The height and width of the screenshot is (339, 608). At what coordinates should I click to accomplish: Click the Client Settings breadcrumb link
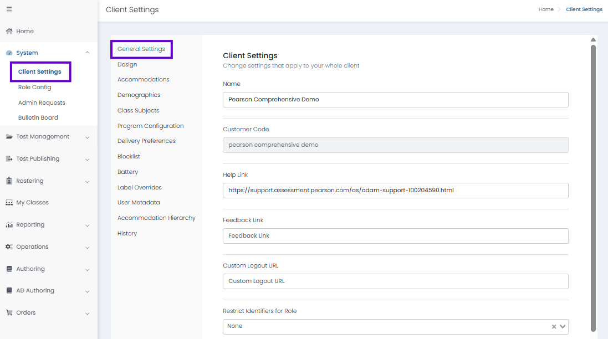point(584,9)
